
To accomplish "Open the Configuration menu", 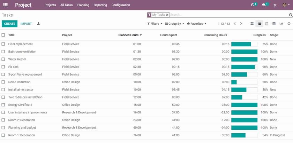I will (121, 5).
